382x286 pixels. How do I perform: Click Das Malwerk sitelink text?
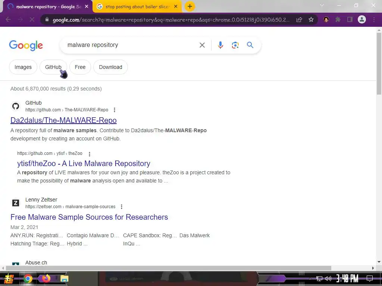[x=194, y=235]
